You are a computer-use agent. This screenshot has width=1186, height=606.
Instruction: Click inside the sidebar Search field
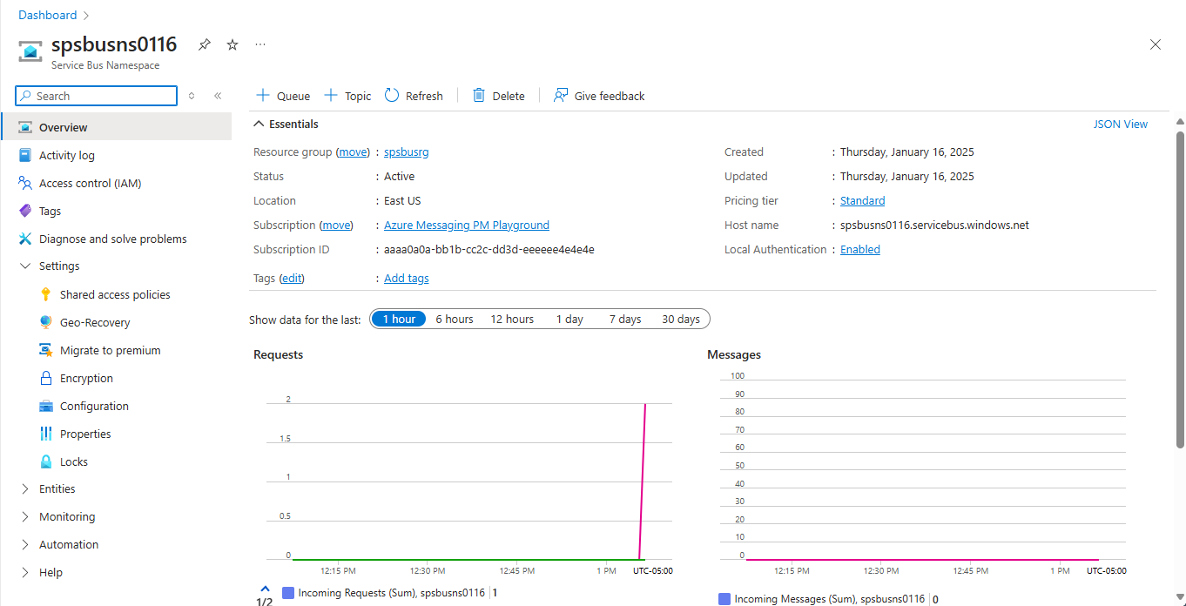point(96,95)
